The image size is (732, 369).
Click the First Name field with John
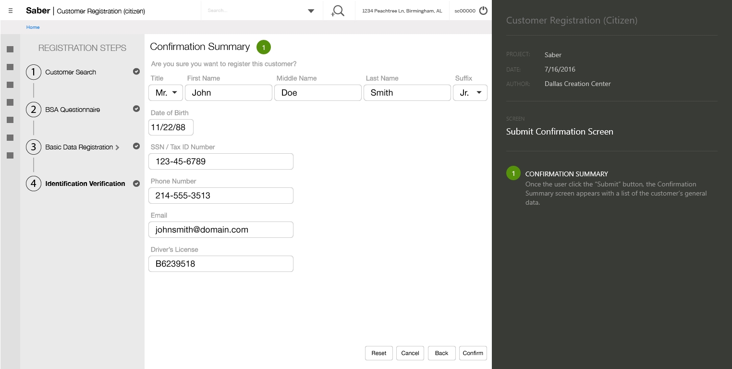(229, 93)
